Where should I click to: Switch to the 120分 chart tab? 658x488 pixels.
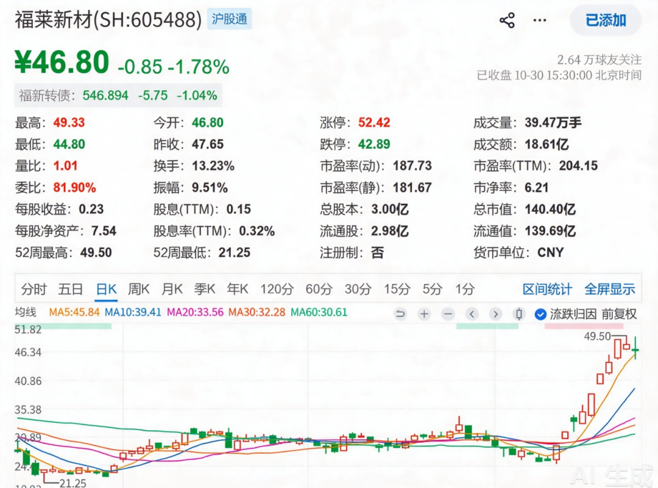(277, 289)
